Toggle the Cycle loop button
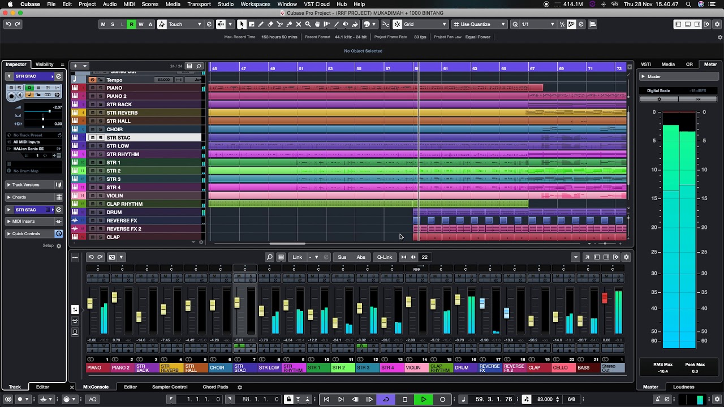Screen dimensions: 724x407 point(386,400)
